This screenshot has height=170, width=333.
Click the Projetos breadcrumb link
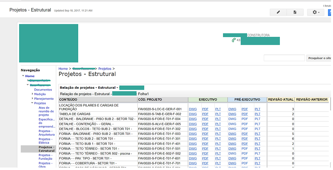point(105,68)
